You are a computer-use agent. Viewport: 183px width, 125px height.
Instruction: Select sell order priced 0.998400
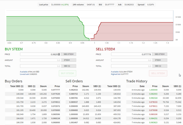(x=94, y=110)
